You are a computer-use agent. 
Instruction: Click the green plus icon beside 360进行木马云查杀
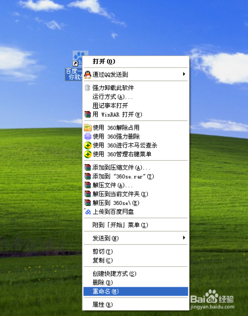88,145
